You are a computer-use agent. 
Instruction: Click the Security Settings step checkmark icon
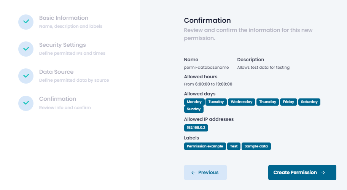[26, 49]
